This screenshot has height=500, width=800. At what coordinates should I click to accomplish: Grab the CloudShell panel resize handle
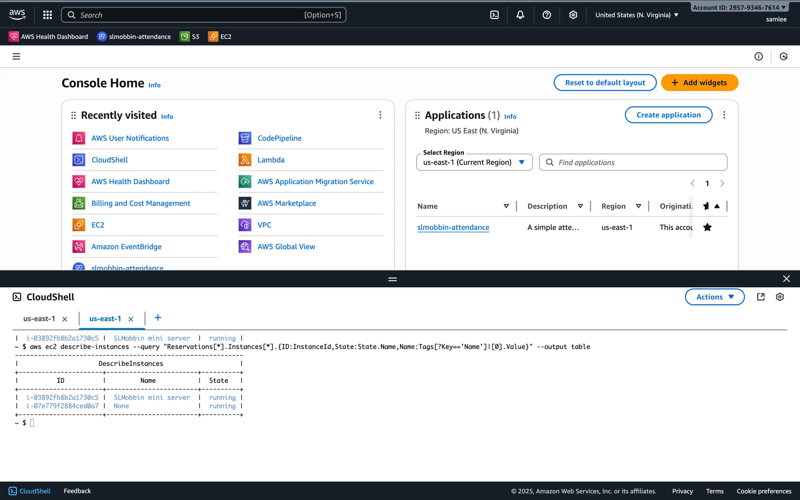click(x=392, y=279)
